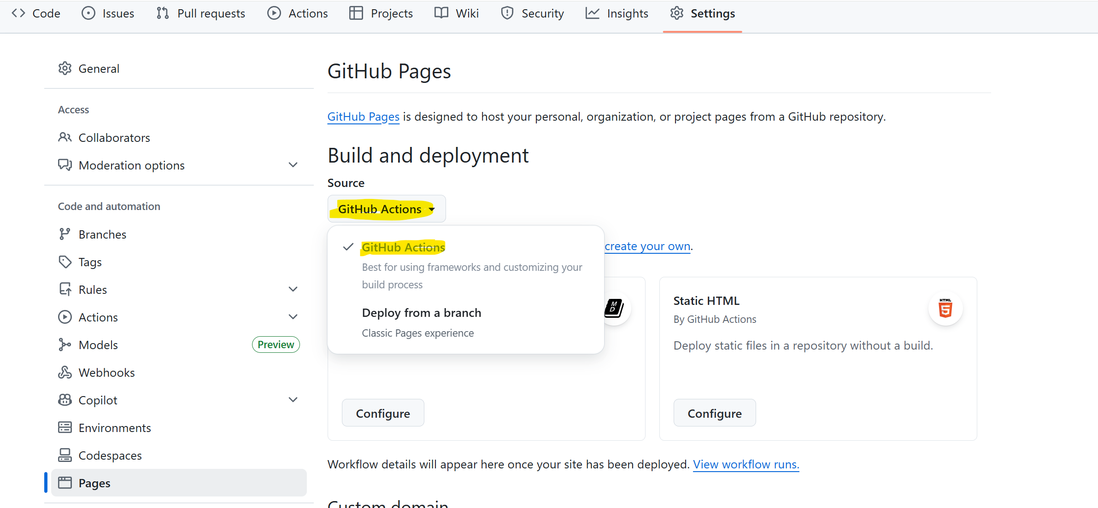Expand the Rules section chevron
The width and height of the screenshot is (1098, 508).
tap(293, 289)
